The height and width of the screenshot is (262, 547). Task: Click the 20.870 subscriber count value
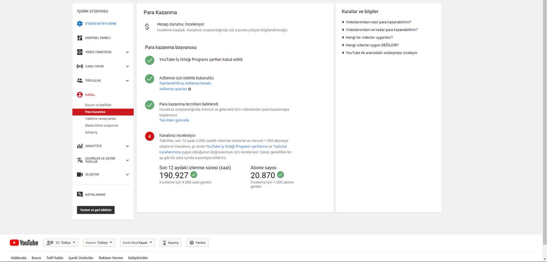263,176
